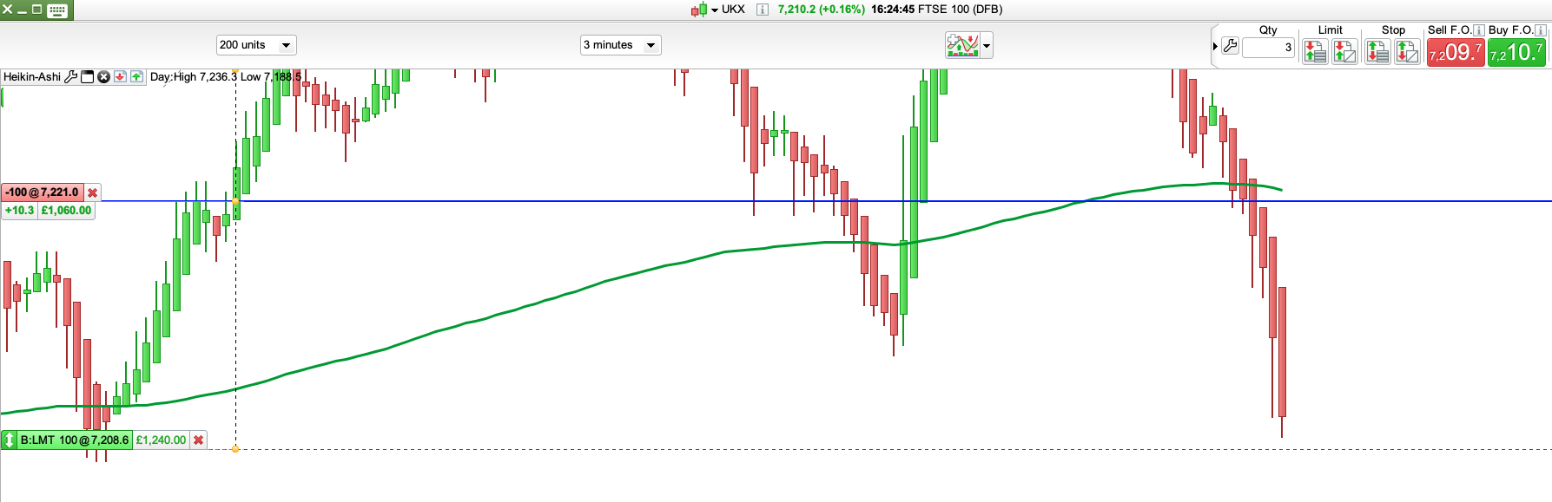Click the Stop label in order panel

click(1393, 30)
